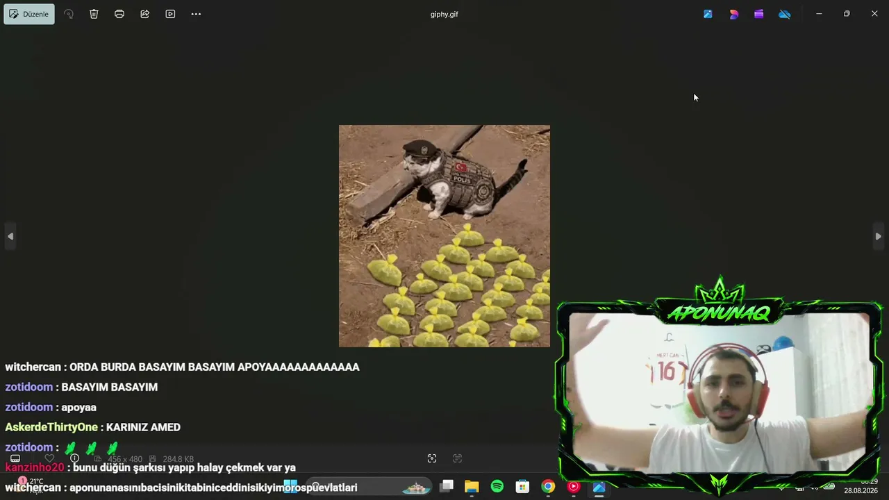
Task: Share the giphy.gif image
Action: (144, 14)
